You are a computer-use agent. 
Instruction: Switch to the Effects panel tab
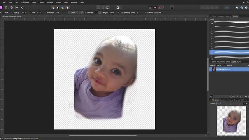[x=228, y=62]
